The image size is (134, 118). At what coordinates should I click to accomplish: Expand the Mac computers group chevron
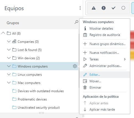(9, 83)
